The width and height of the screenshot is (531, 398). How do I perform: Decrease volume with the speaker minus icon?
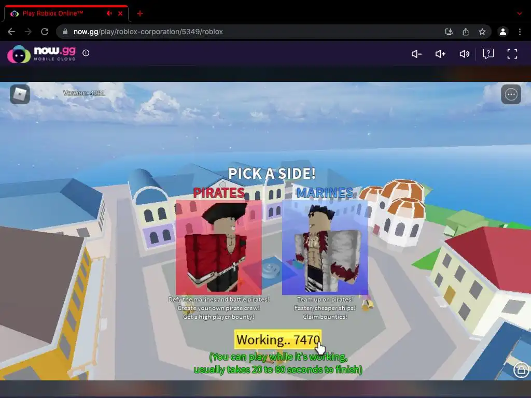click(x=416, y=54)
